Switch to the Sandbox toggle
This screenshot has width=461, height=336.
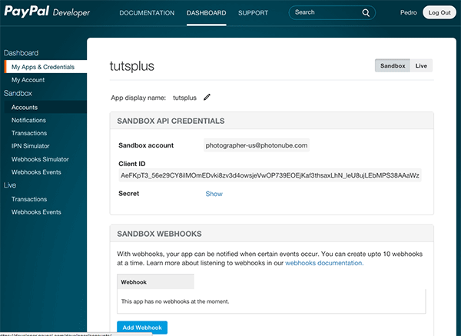[x=393, y=65]
